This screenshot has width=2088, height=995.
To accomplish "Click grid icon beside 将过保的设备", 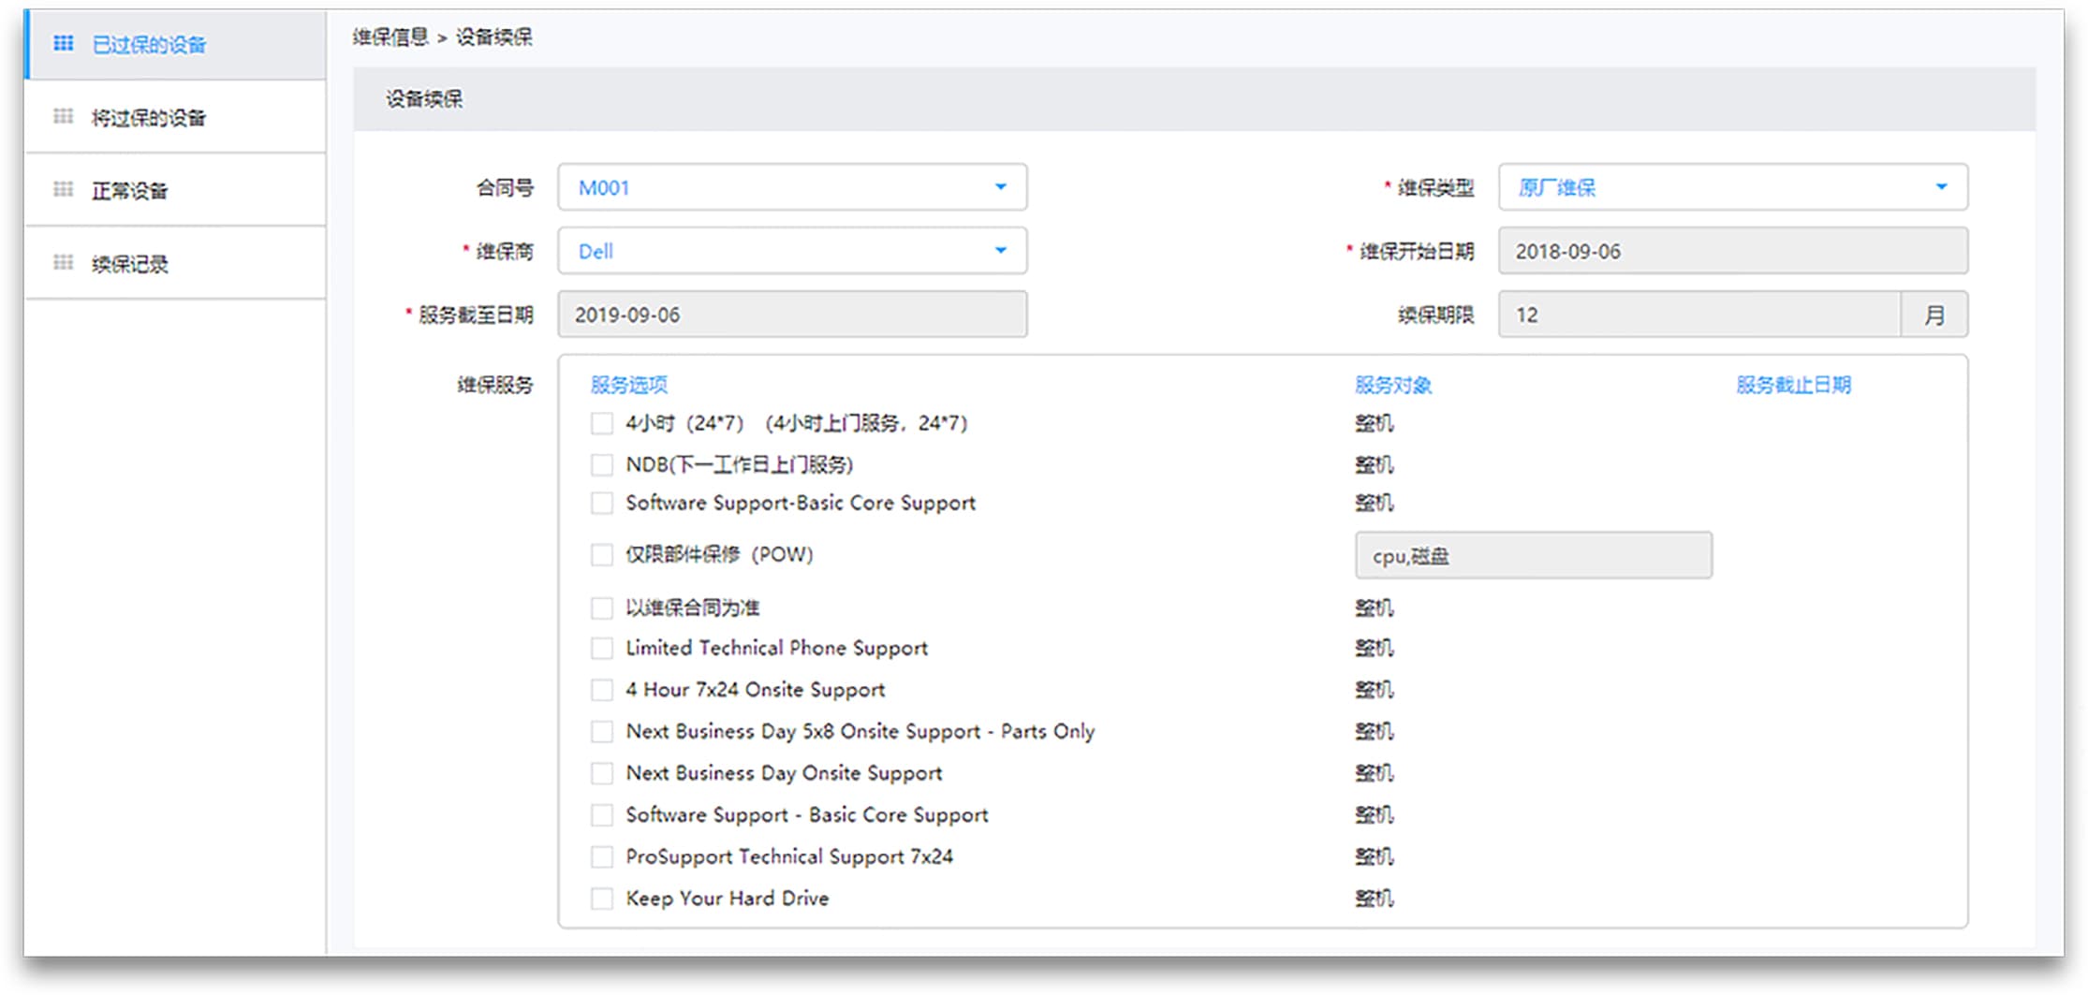I will point(63,116).
